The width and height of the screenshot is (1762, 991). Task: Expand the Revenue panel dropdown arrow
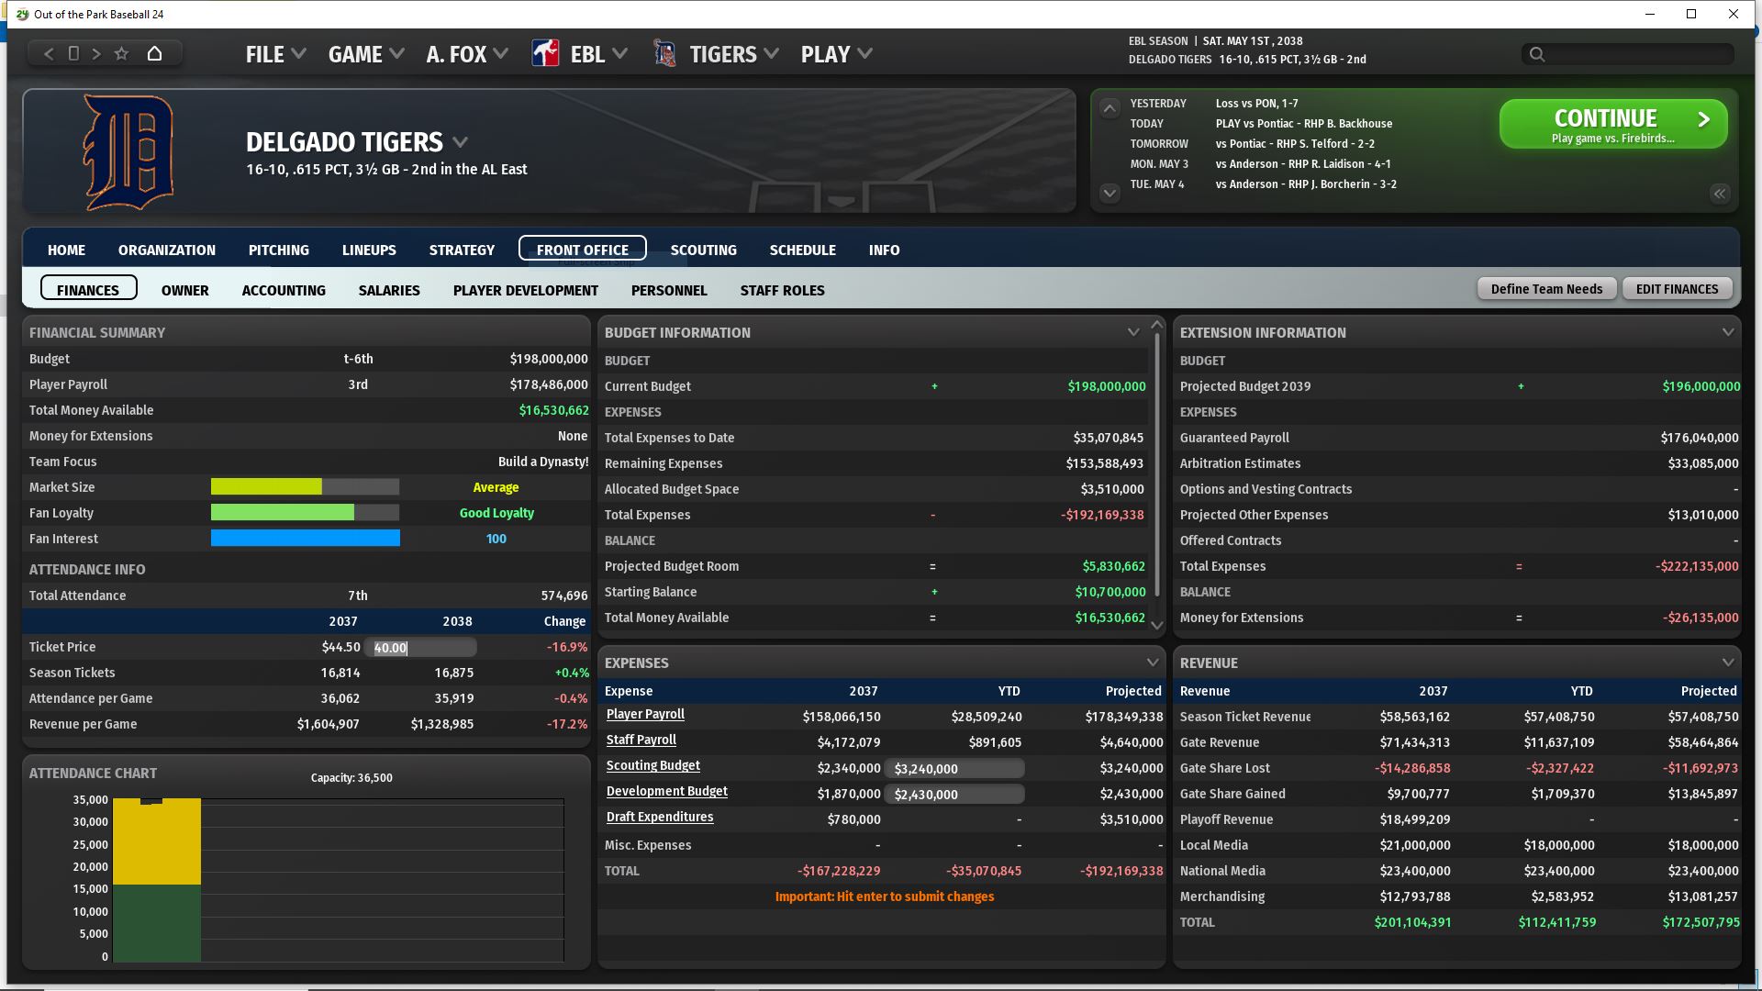(1727, 662)
